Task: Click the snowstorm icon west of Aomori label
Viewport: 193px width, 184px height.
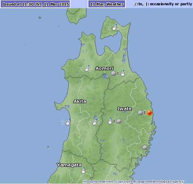Action: (x=87, y=68)
